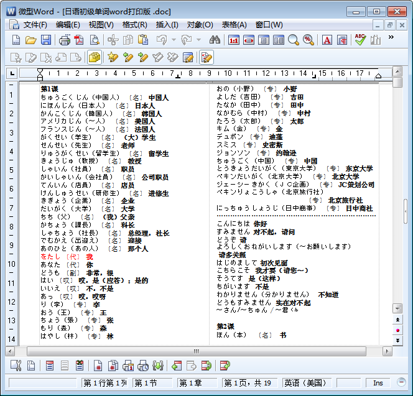Jump to previous page with double-up arrow
The height and width of the screenshot is (396, 413).
coord(397,320)
